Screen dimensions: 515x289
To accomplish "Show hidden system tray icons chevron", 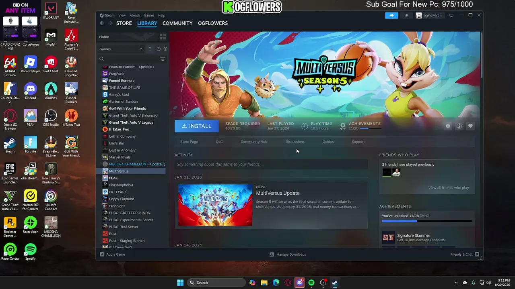I will coord(456,283).
